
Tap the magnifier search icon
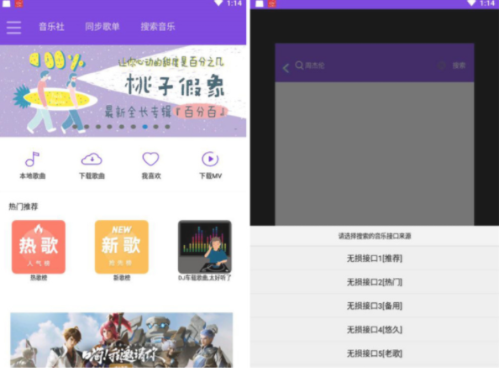tap(299, 65)
